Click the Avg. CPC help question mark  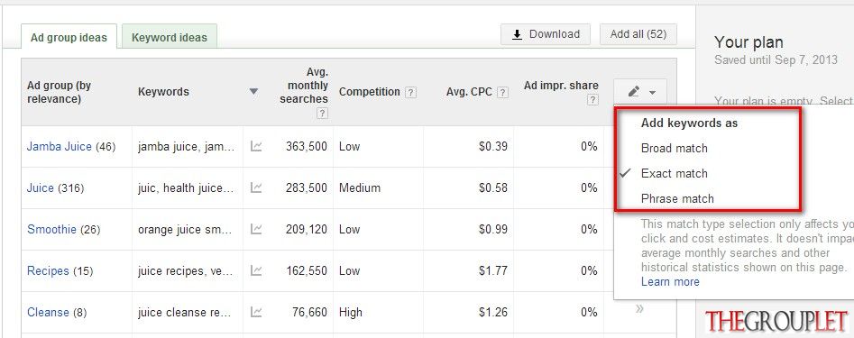pyautogui.click(x=502, y=93)
